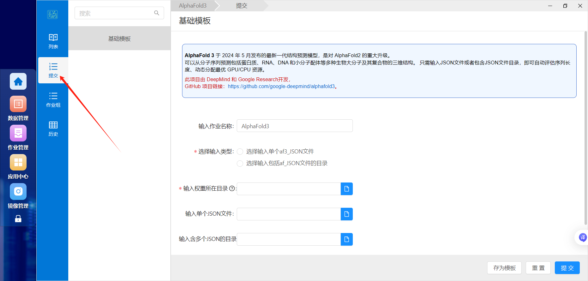Click the 输入单个JSON文件 text field
This screenshot has height=281, width=588.
point(289,214)
